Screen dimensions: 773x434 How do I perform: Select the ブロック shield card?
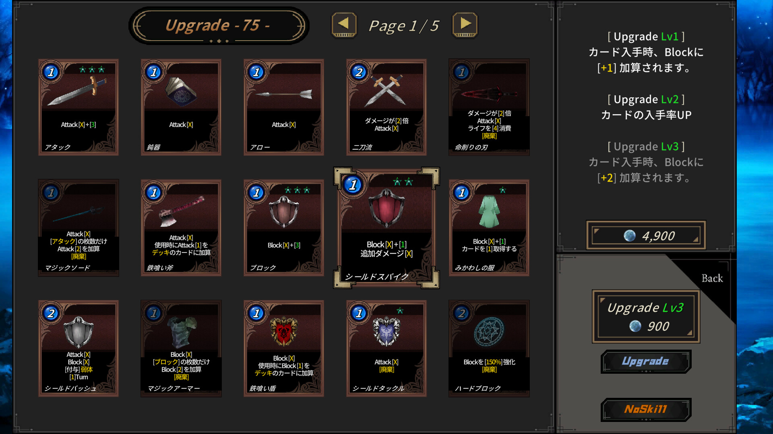(284, 228)
